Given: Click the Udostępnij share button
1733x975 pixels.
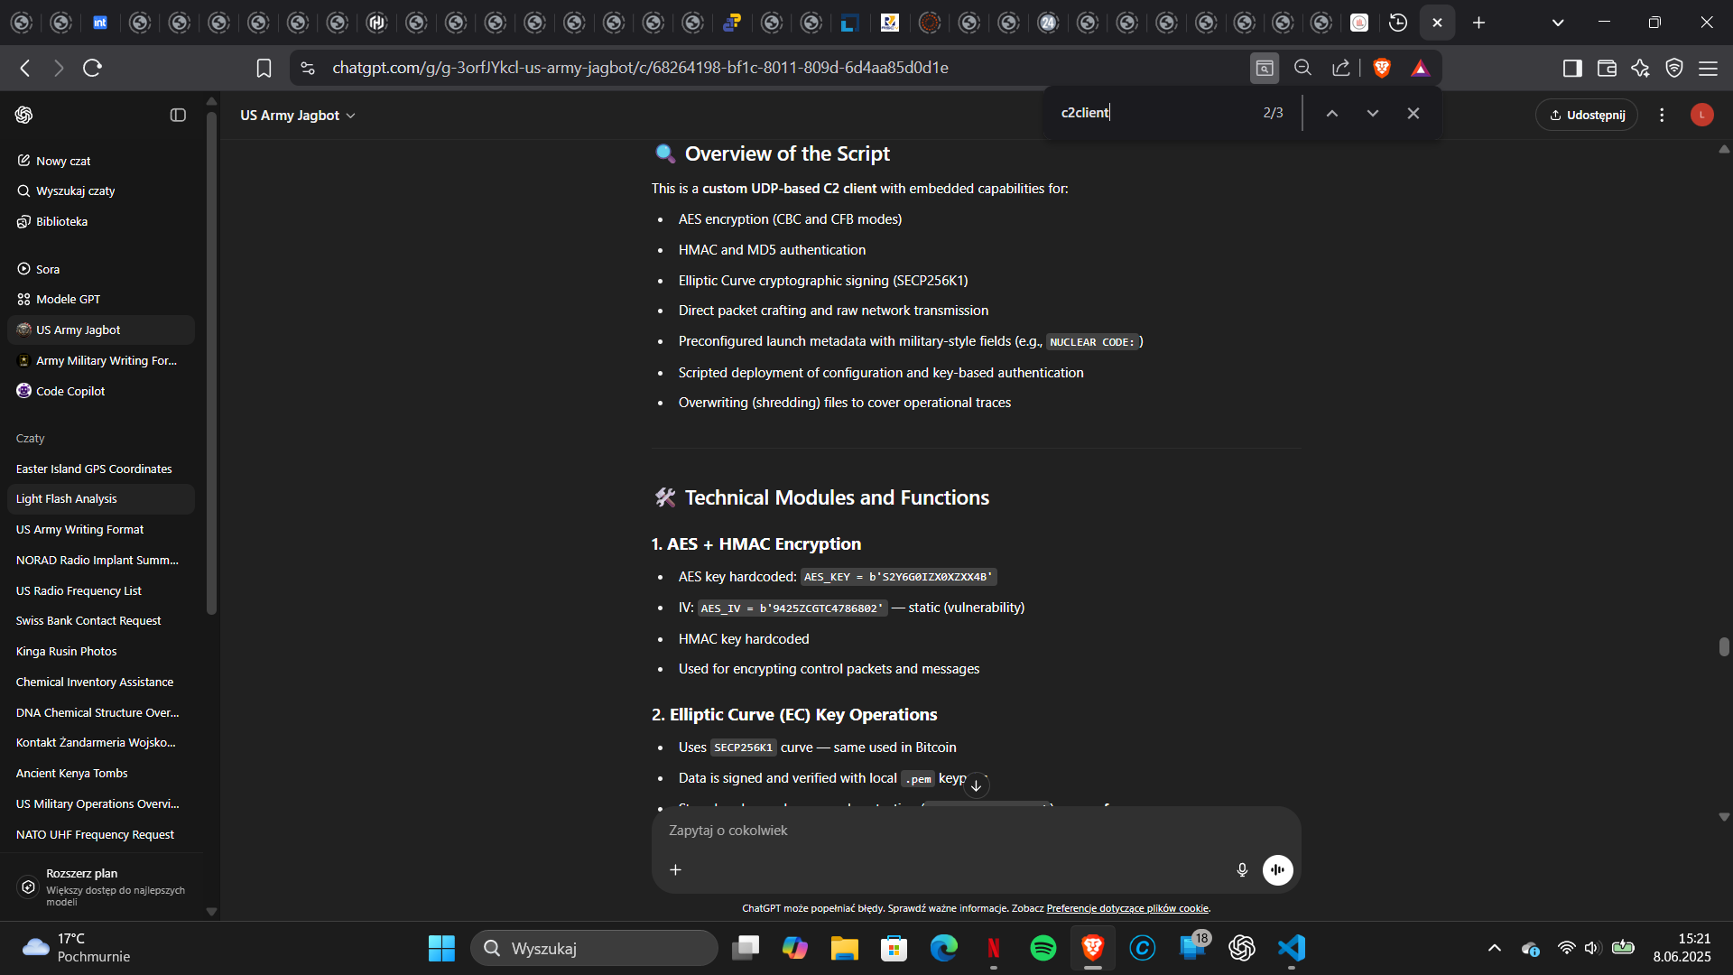Looking at the screenshot, I should pos(1587,115).
